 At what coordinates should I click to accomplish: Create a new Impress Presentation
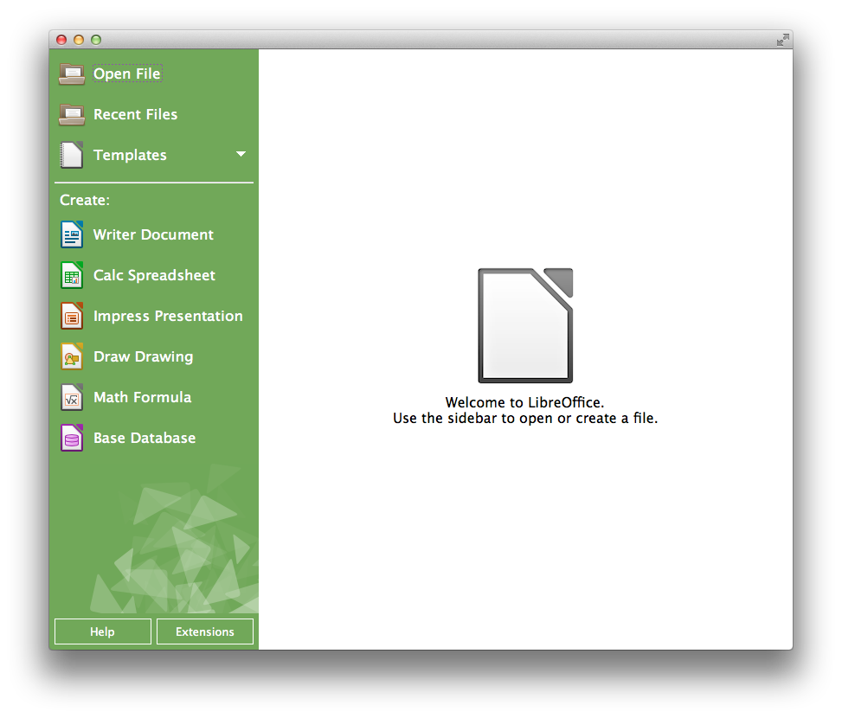coord(168,316)
